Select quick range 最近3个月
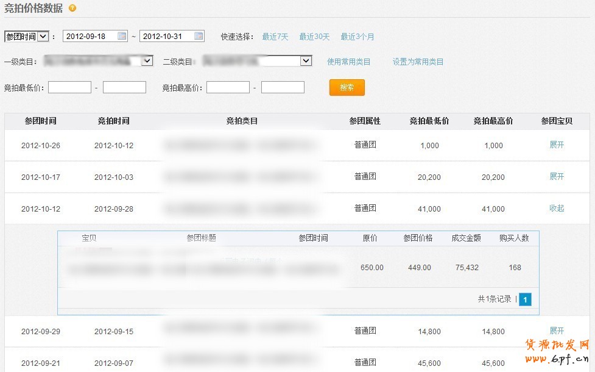 click(357, 37)
